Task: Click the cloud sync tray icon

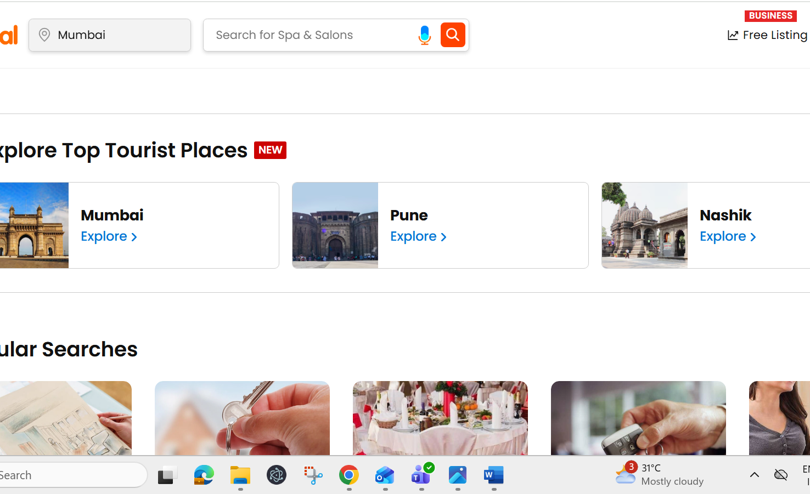Action: click(x=780, y=475)
